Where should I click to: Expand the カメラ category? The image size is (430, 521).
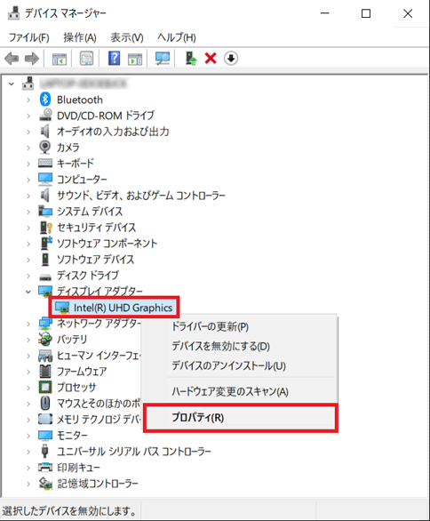point(28,148)
